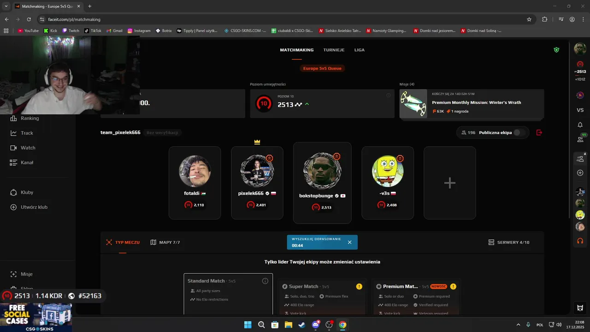Open Steam from the taskbar

pyautogui.click(x=302, y=325)
